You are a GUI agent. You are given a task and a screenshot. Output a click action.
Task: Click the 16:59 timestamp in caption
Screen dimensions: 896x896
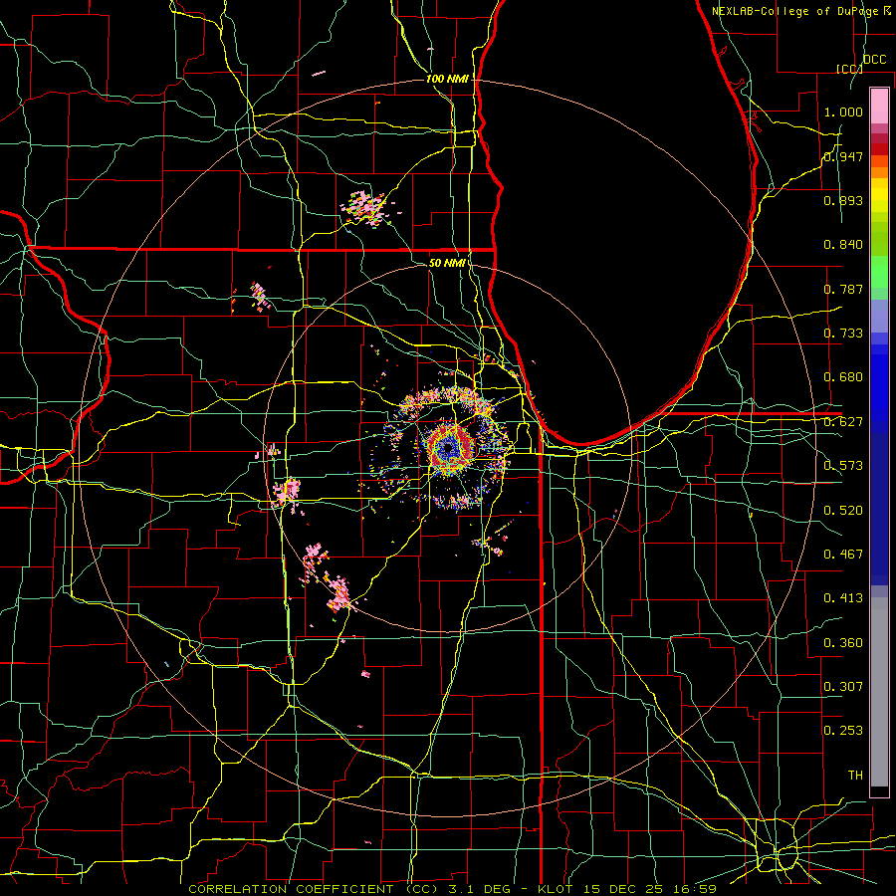click(x=695, y=889)
